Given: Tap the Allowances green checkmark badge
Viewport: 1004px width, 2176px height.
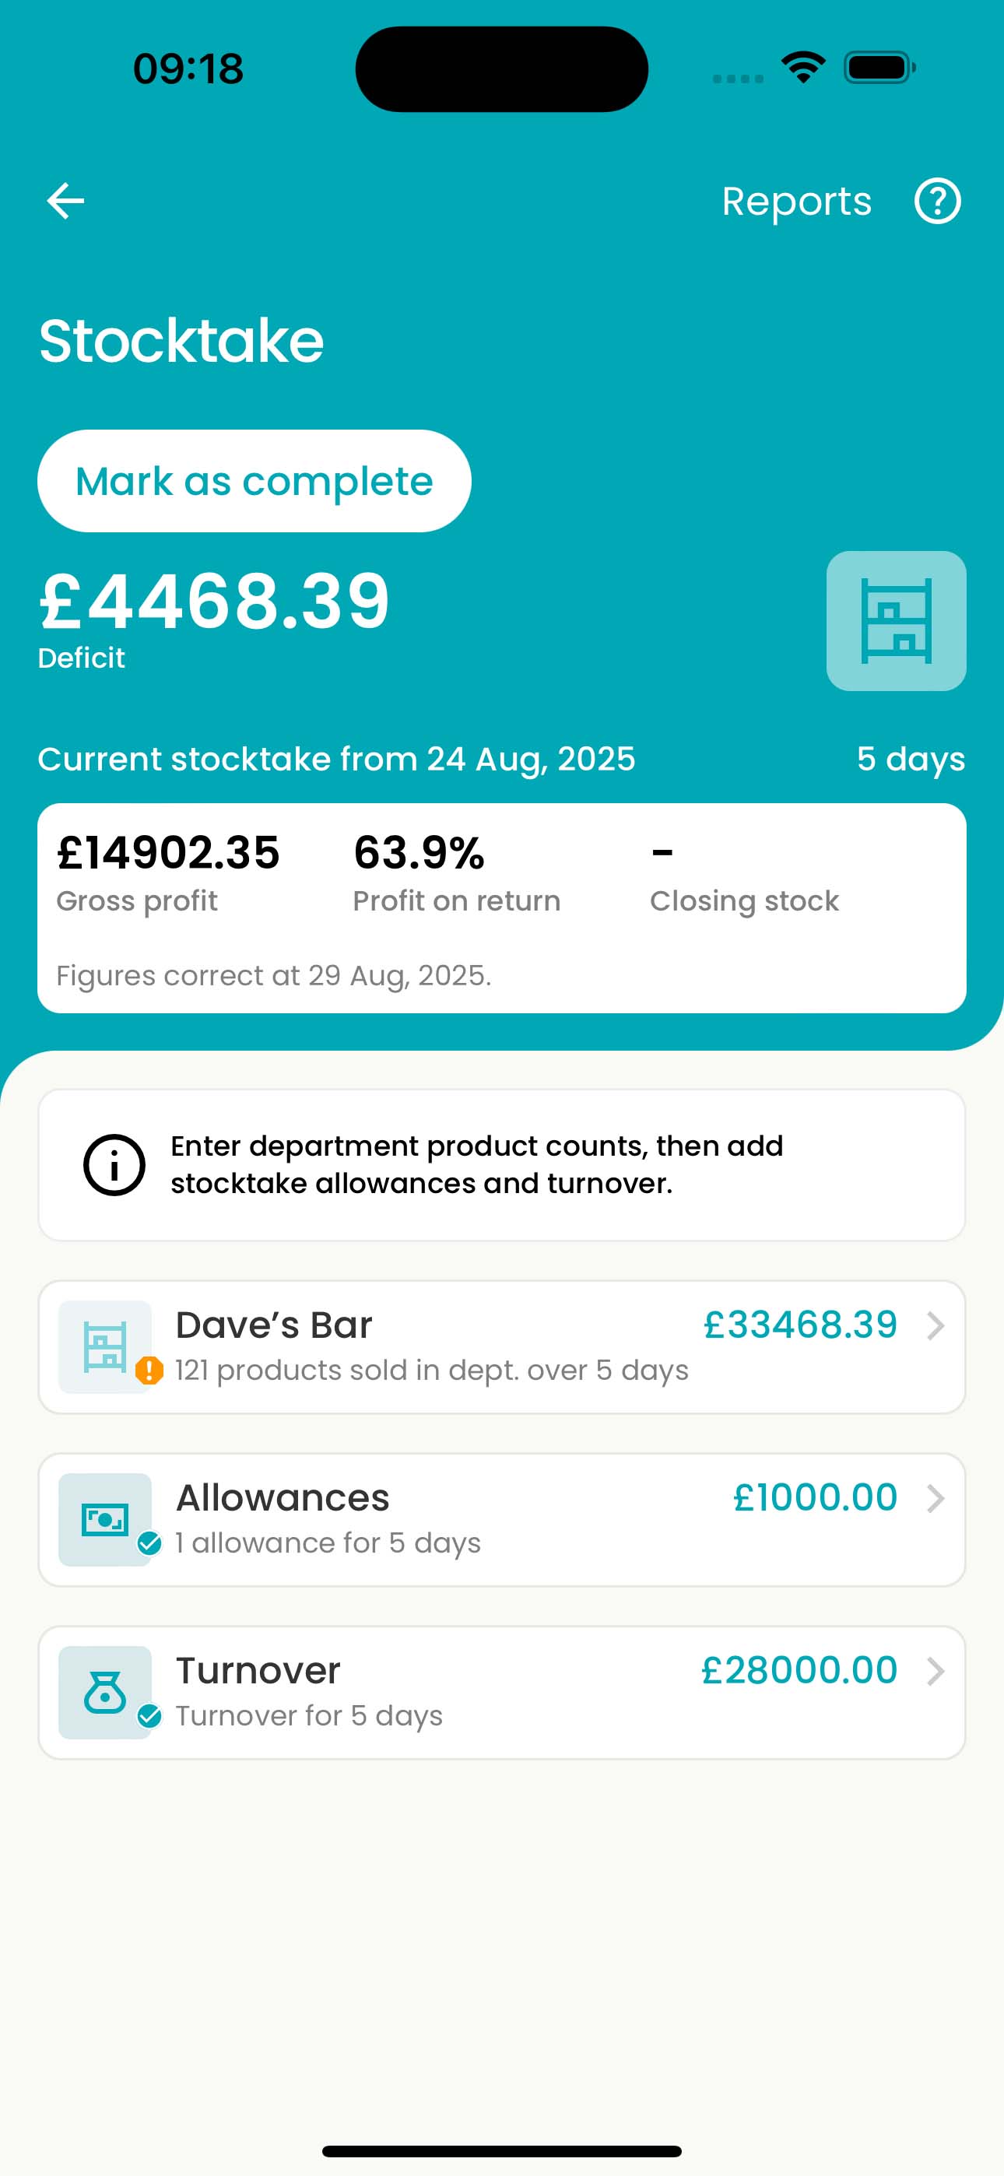Looking at the screenshot, I should coord(149,1543).
